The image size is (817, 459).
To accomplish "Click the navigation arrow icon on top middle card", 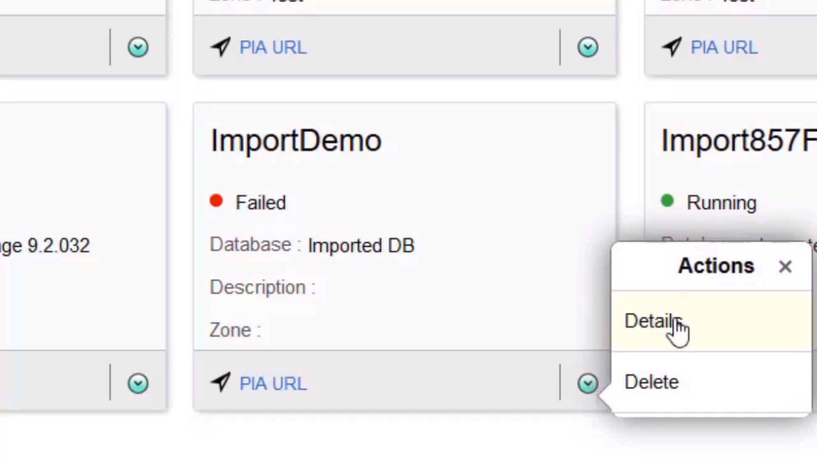I will pos(221,46).
